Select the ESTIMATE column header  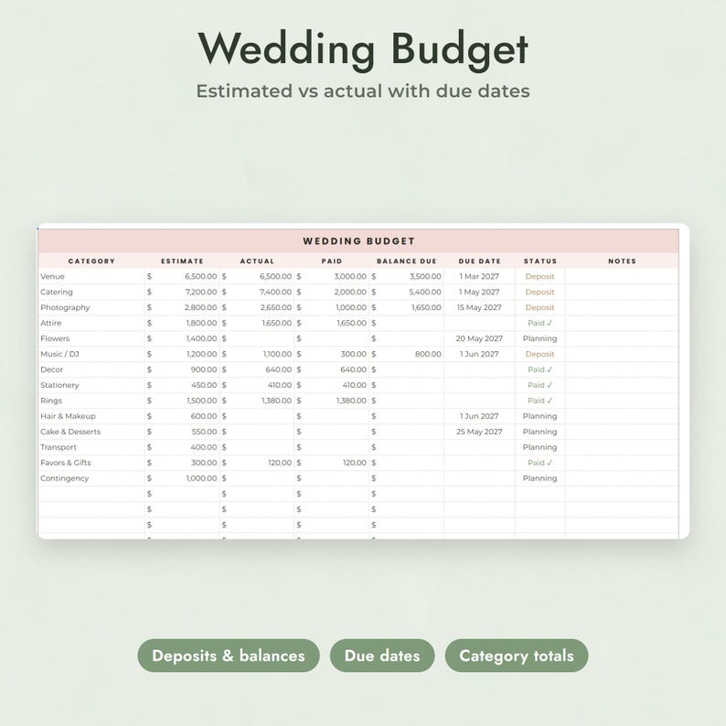click(182, 262)
